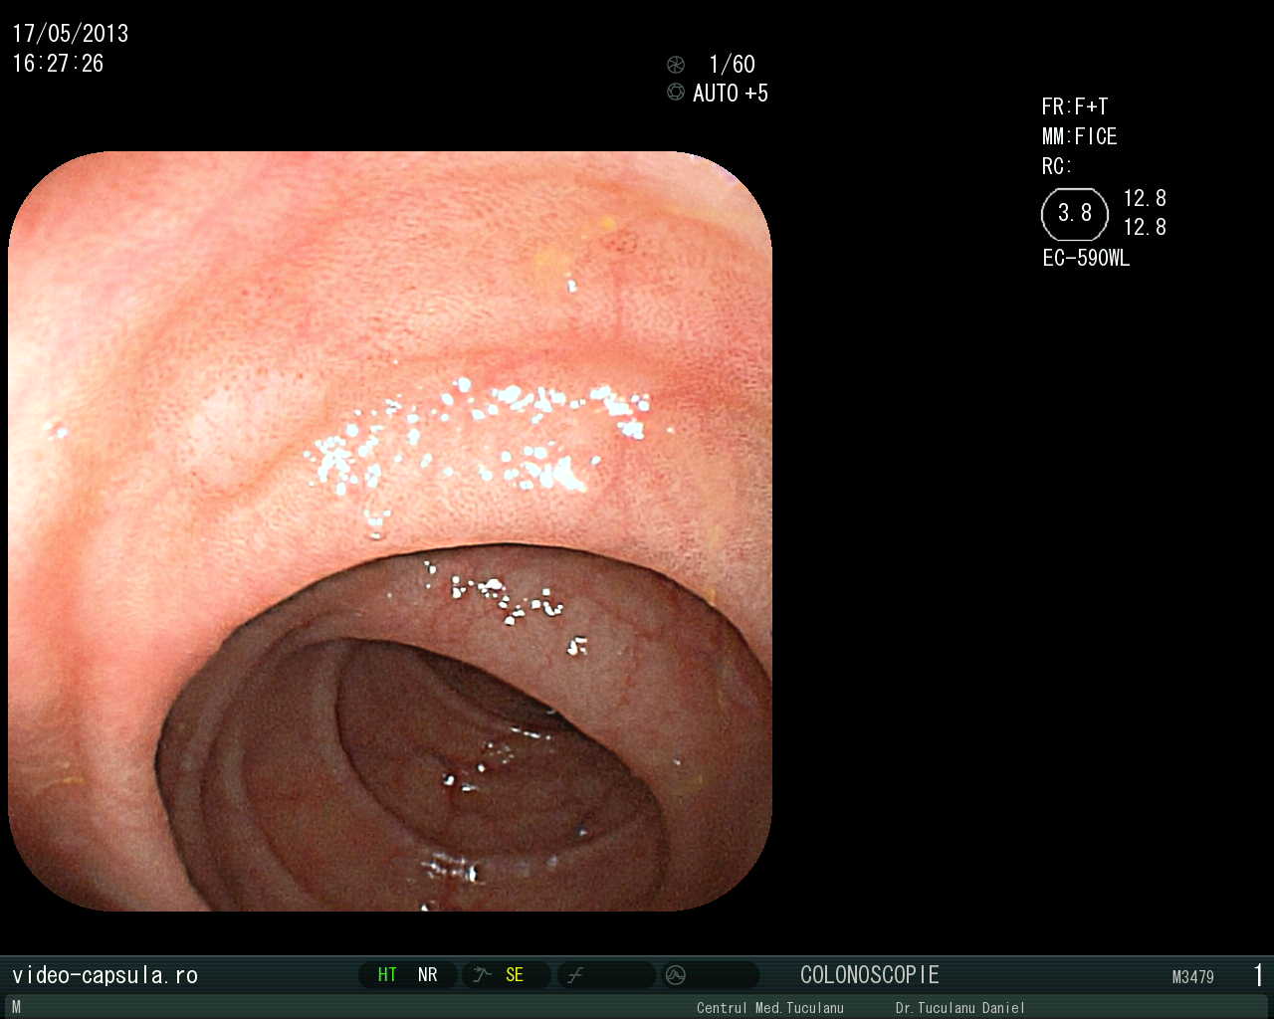The image size is (1274, 1019).
Task: Click the circular waveform icon in status bar
Action: [676, 975]
